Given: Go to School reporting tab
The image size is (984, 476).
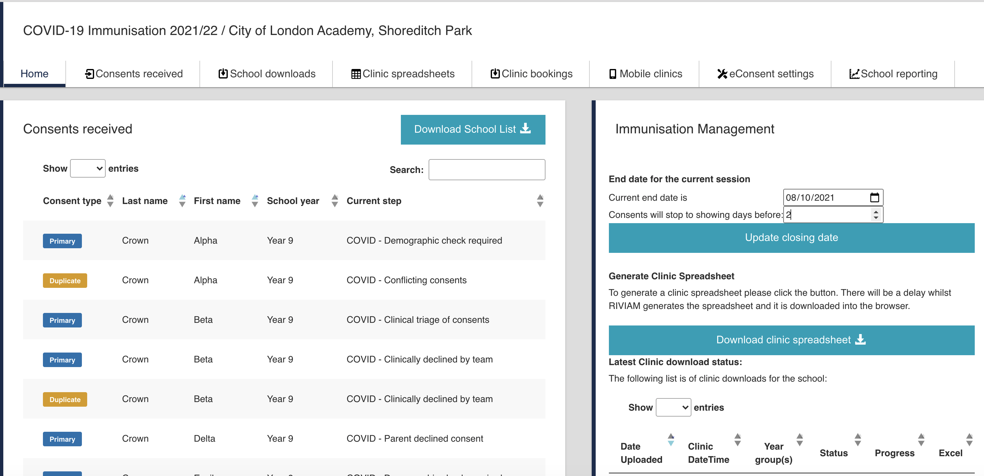Looking at the screenshot, I should click(893, 74).
